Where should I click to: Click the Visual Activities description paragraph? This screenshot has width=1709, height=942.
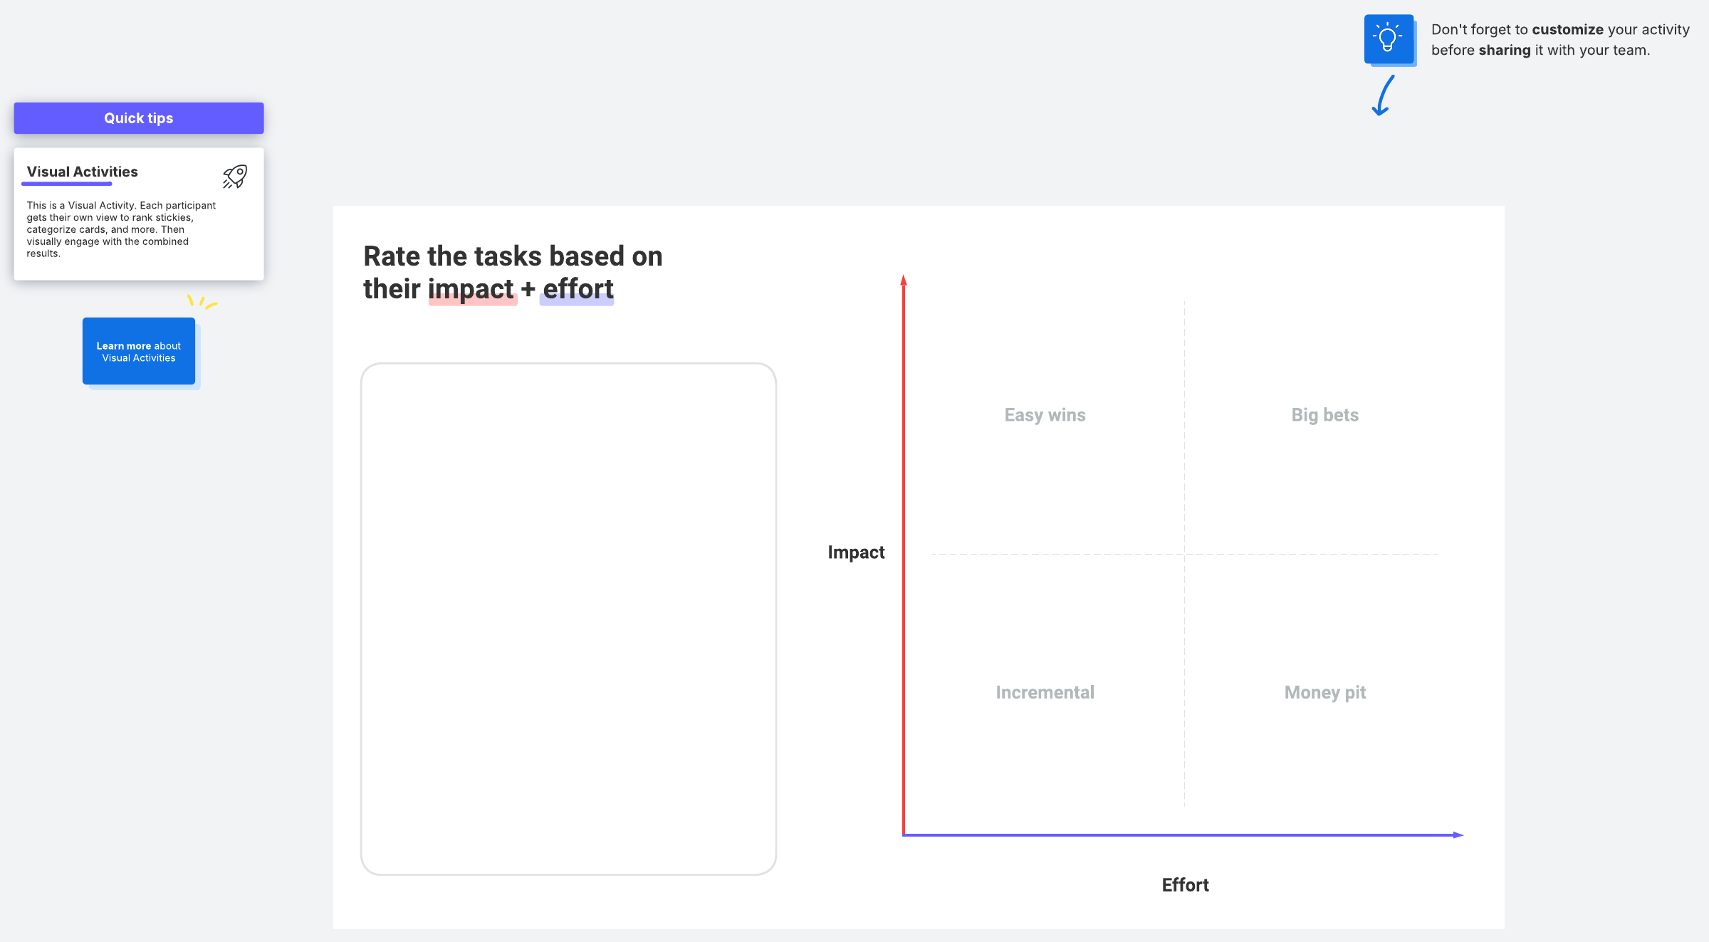pyautogui.click(x=121, y=229)
